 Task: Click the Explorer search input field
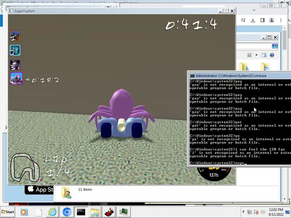point(254,46)
